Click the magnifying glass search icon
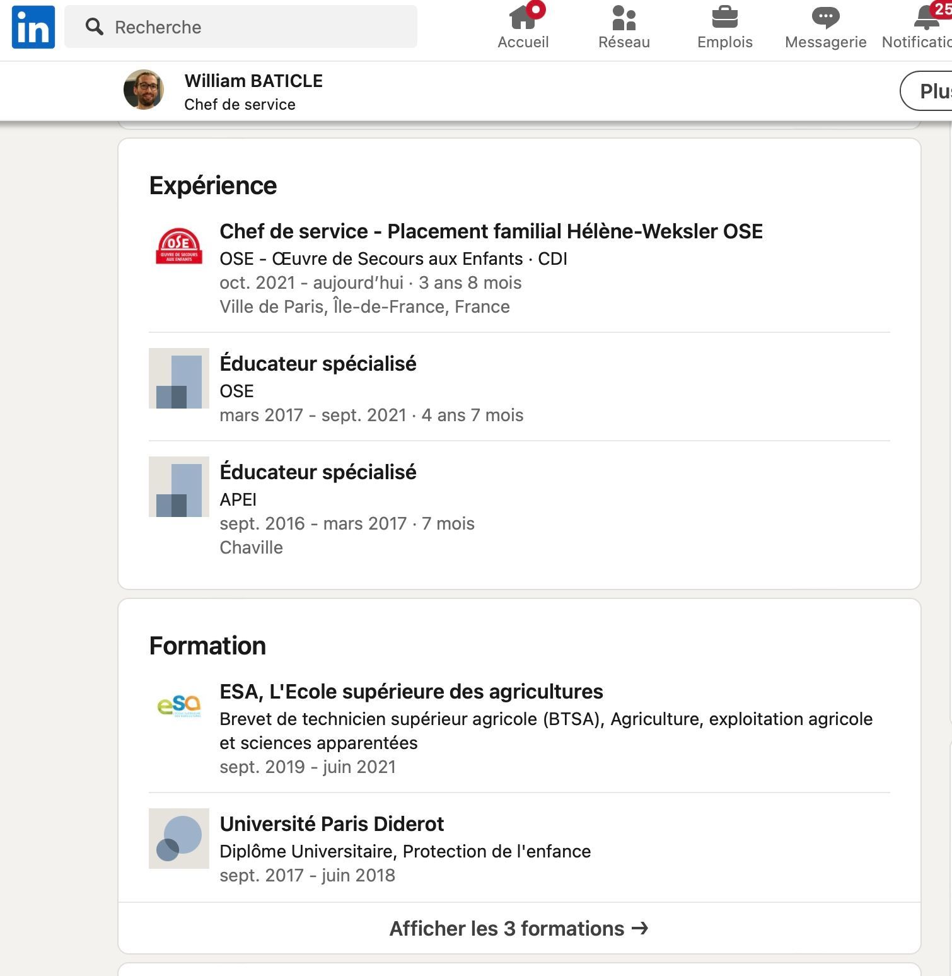This screenshot has height=976, width=952. (95, 27)
